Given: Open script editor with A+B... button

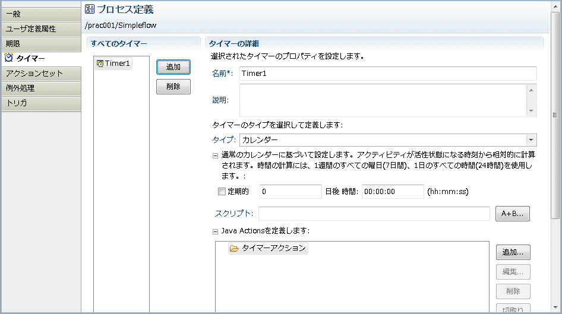Looking at the screenshot, I should 513,214.
